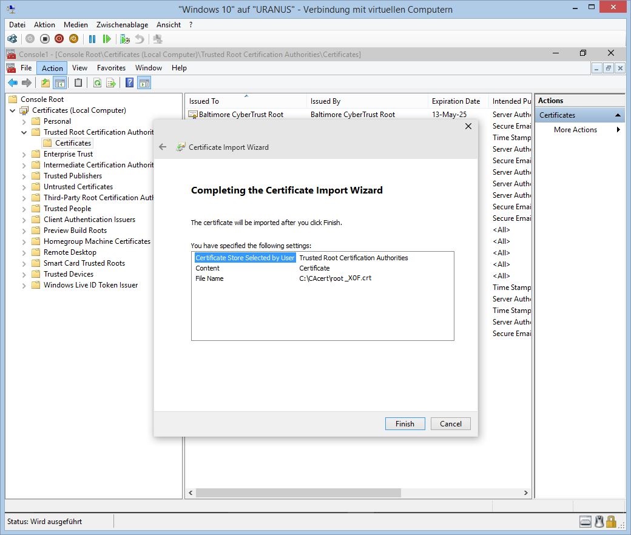Screen dimensions: 631x535
Task: Click the VM checkpoint icon
Action: coord(124,39)
